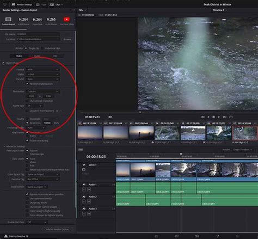Jump to last frame in viewer
258x239 pixels.
tap(224, 117)
